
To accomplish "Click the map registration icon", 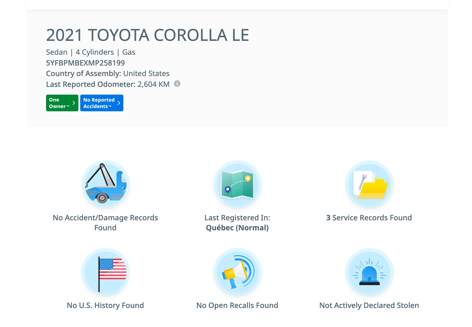I will [x=237, y=185].
